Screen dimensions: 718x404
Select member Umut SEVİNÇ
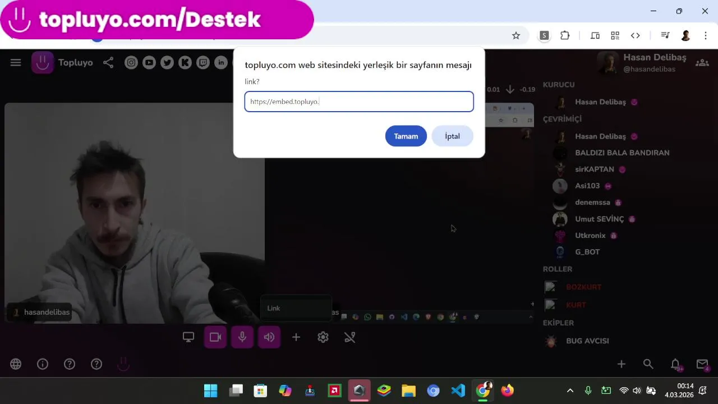599,219
